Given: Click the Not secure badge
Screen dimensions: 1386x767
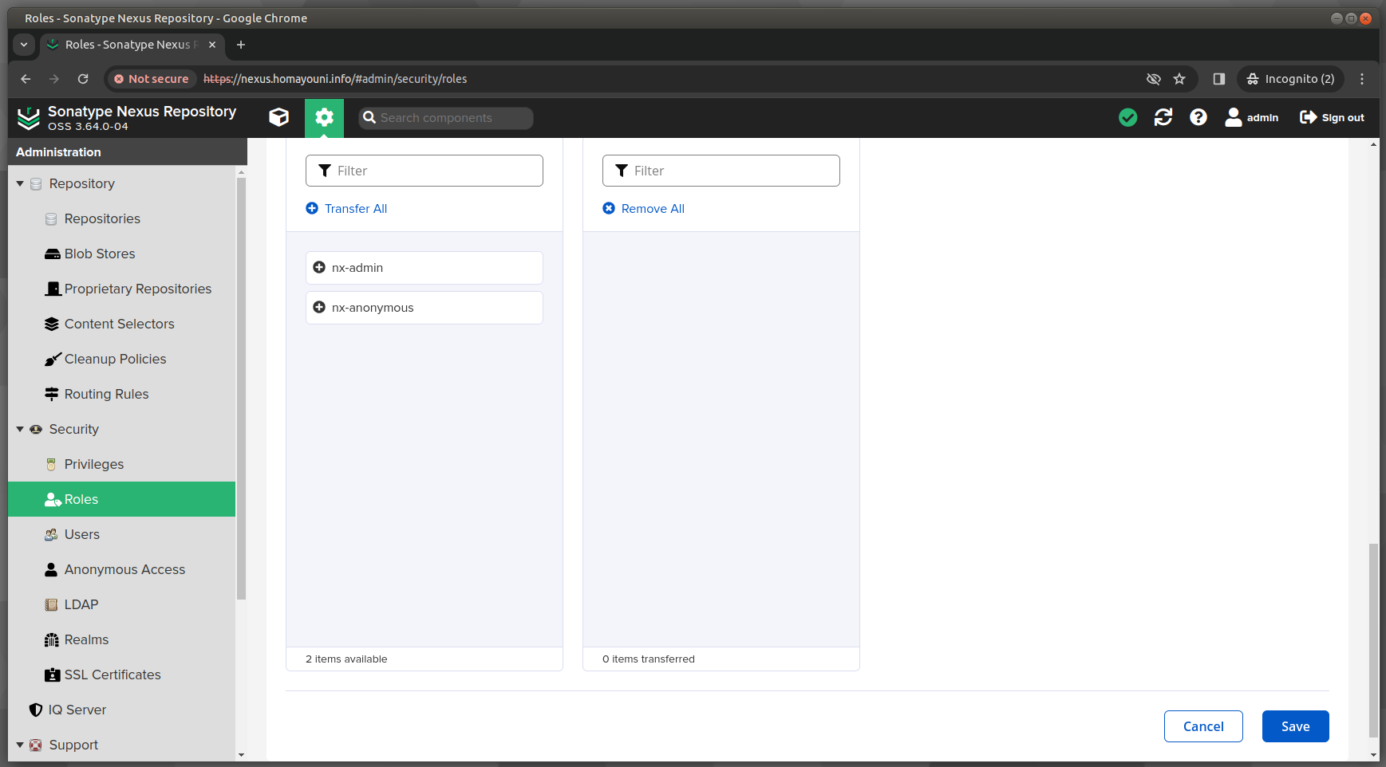Looking at the screenshot, I should pos(152,79).
